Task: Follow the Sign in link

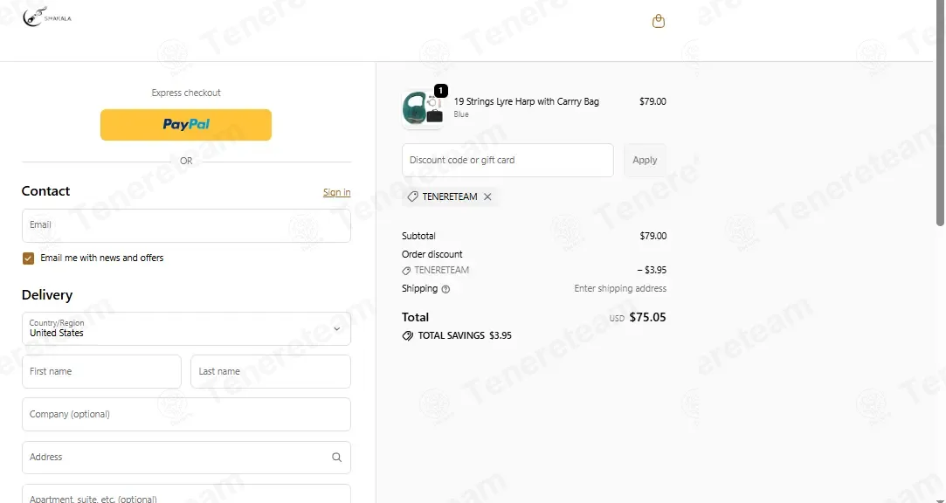Action: (x=336, y=192)
